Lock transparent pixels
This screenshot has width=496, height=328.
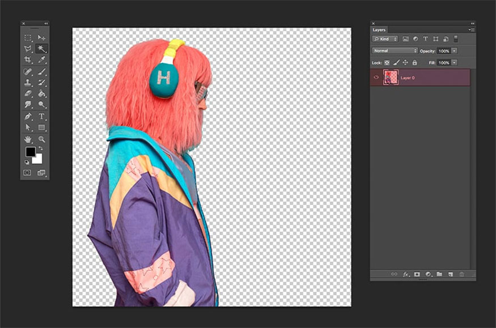(x=387, y=62)
